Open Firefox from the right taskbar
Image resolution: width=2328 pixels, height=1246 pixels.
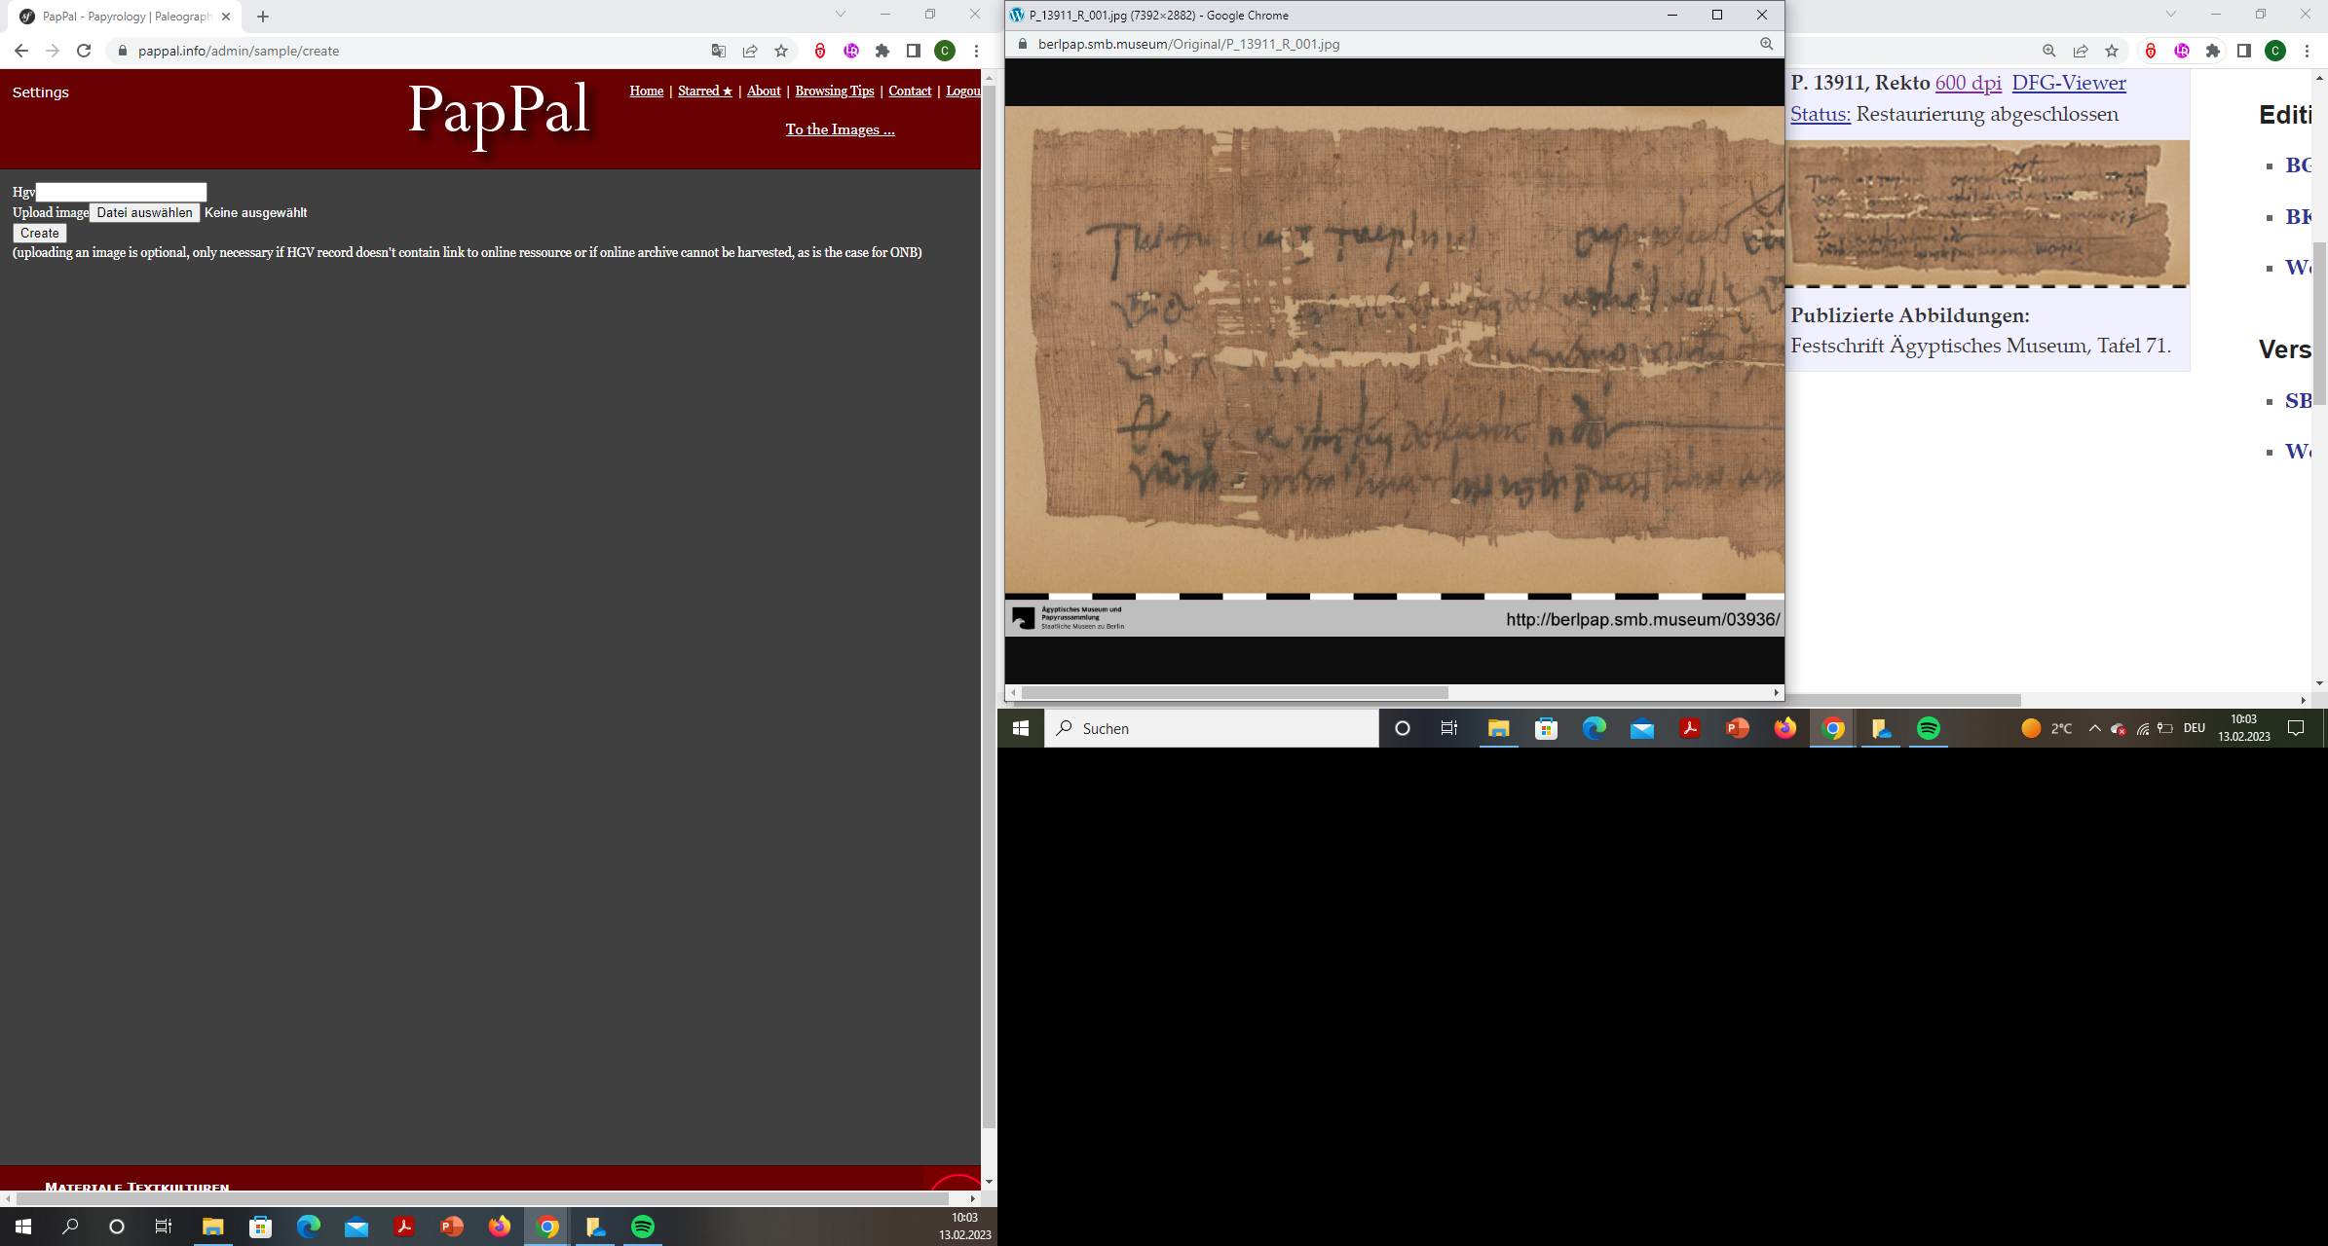point(1784,728)
